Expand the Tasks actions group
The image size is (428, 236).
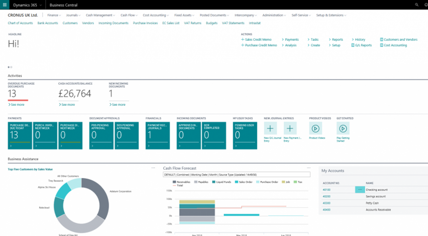(x=313, y=40)
